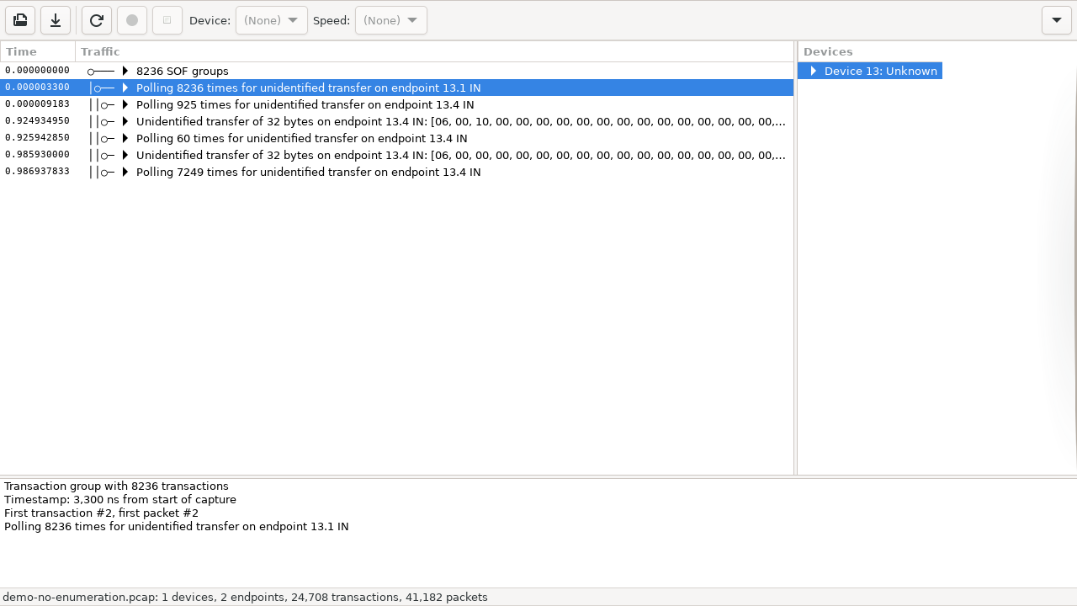Click the 'Timestamp: 3,300 ns' detail line

point(120,499)
